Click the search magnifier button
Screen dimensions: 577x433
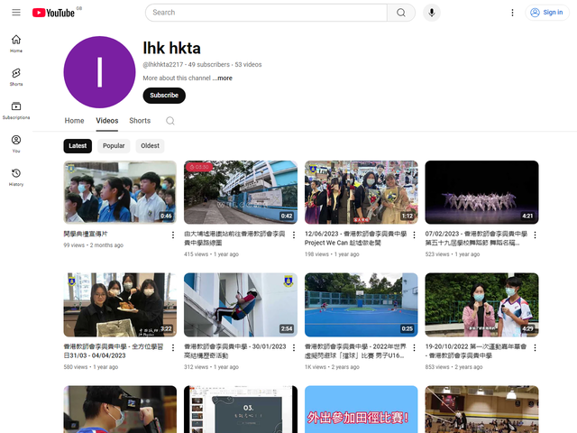pyautogui.click(x=400, y=13)
